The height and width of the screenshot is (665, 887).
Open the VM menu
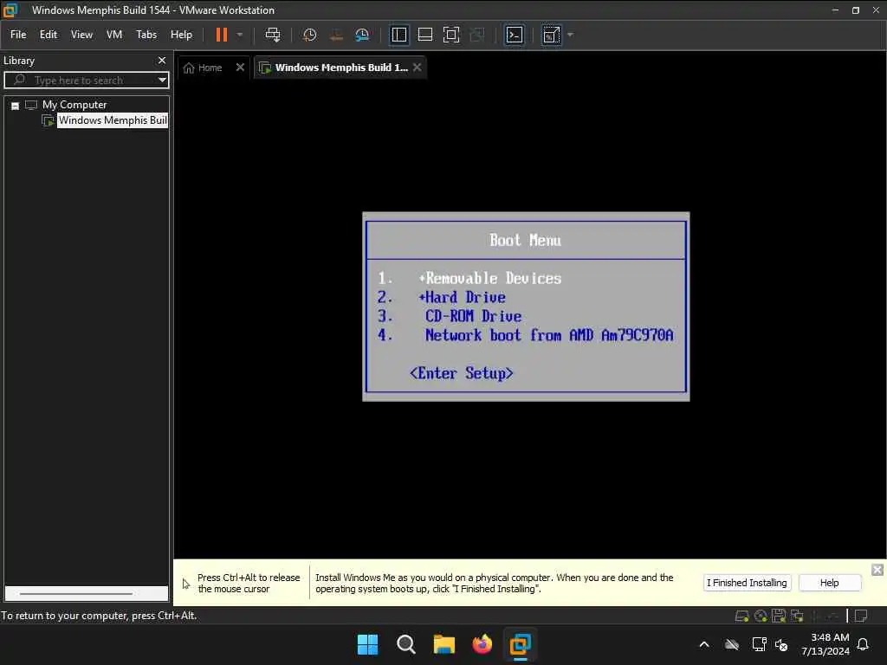pyautogui.click(x=114, y=35)
